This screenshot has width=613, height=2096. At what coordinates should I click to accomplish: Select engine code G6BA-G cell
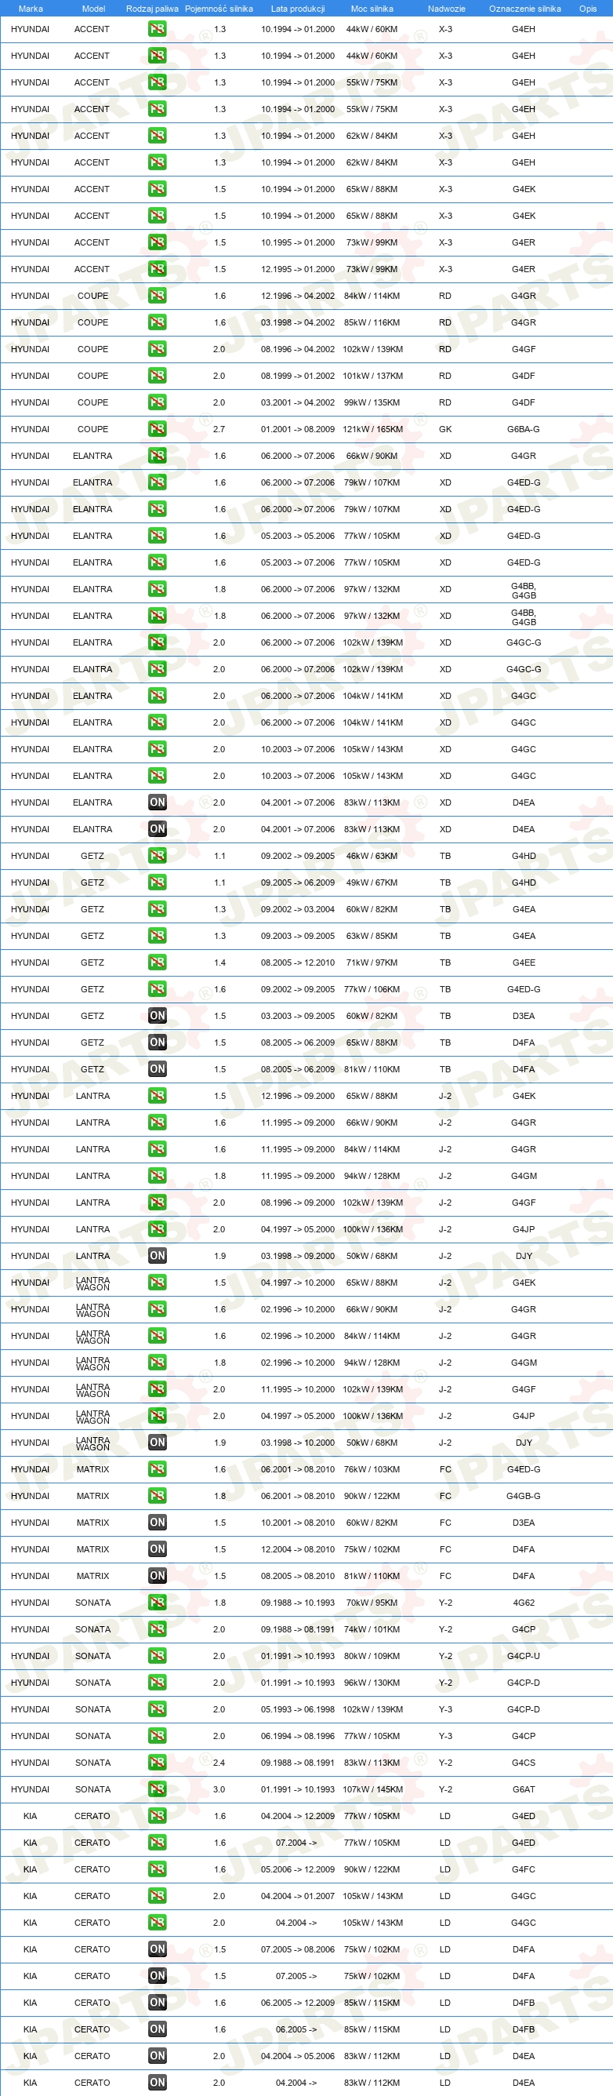(x=524, y=429)
